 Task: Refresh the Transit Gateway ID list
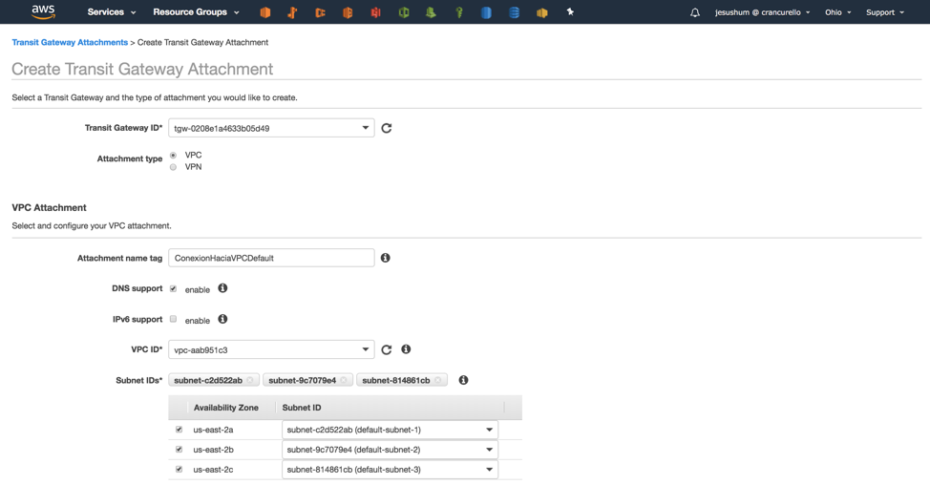point(386,128)
